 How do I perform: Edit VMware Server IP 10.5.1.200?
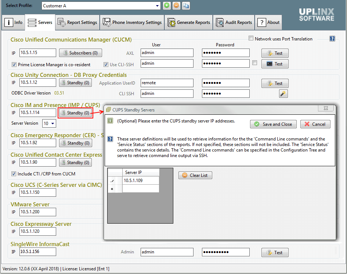tap(38, 212)
